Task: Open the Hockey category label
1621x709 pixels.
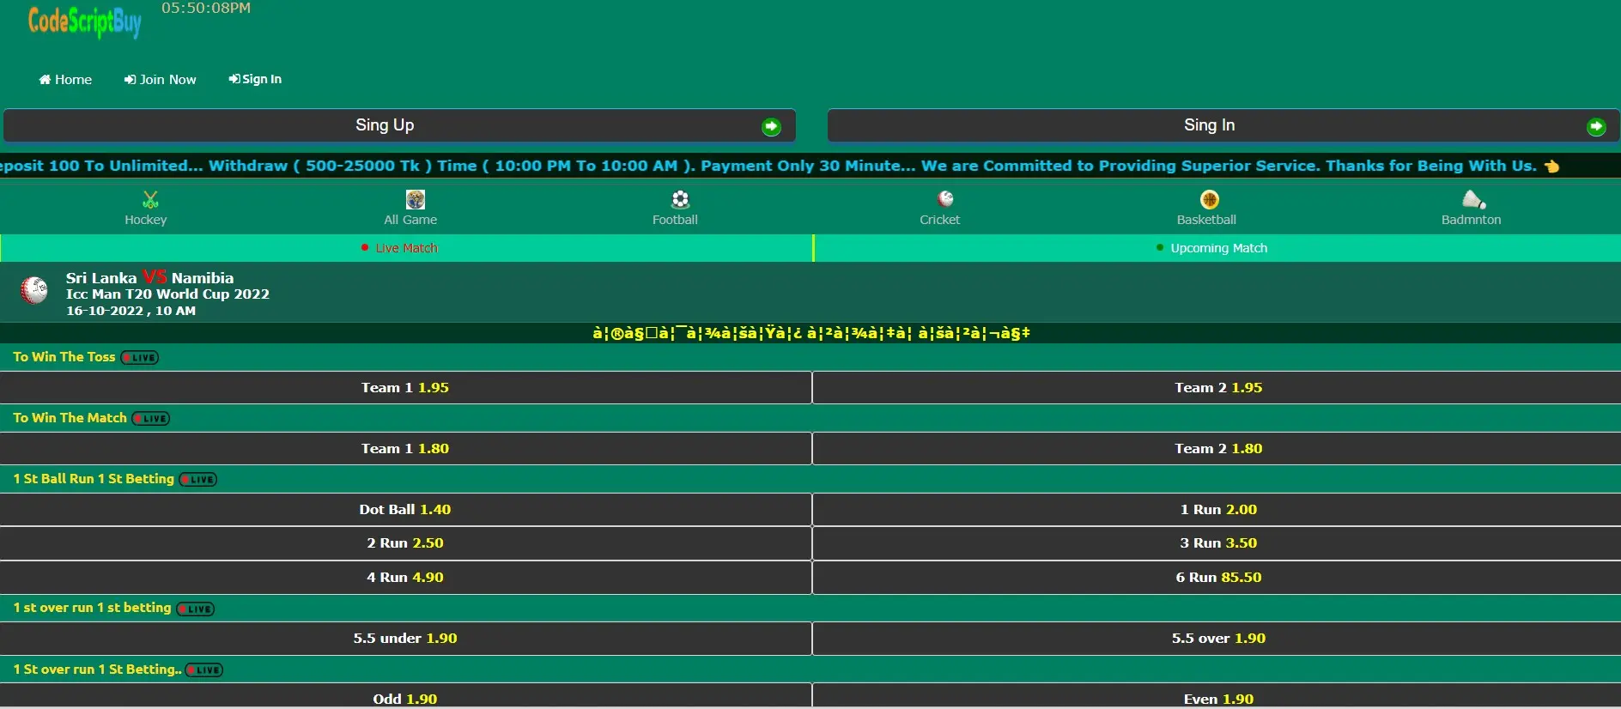Action: 146,220
